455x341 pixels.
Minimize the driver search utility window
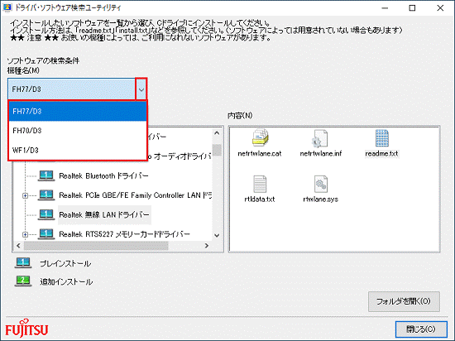tap(385, 8)
